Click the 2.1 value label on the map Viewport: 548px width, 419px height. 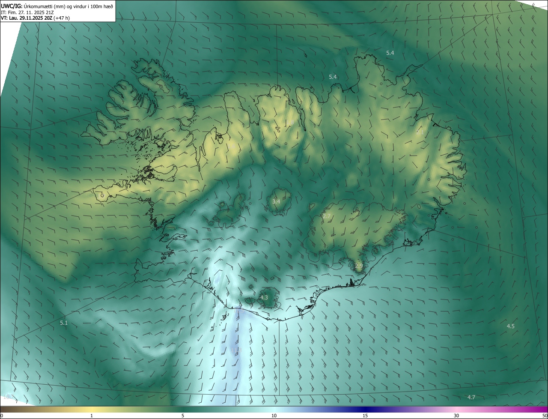tap(420, 132)
